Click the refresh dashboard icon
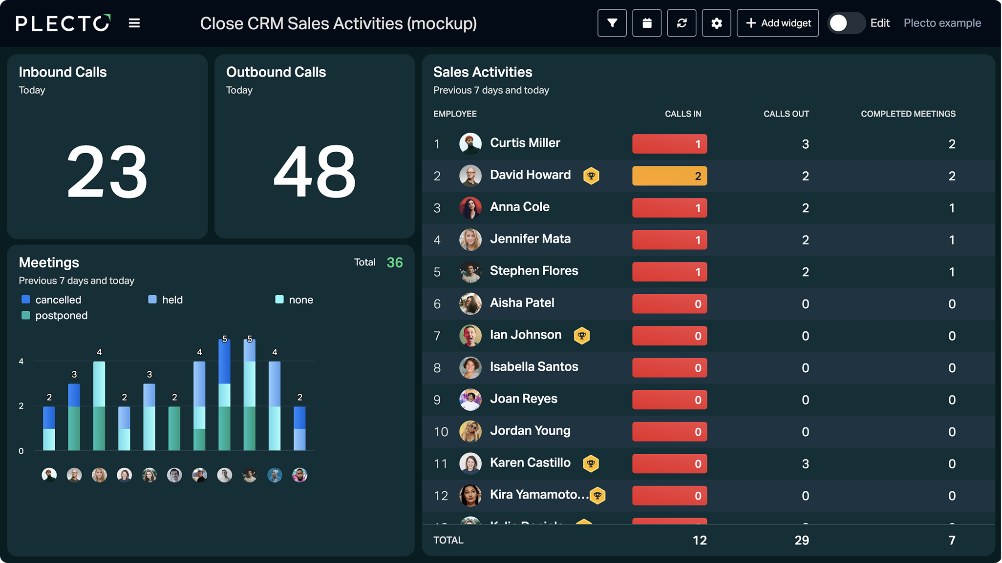This screenshot has height=563, width=1002. 682,23
